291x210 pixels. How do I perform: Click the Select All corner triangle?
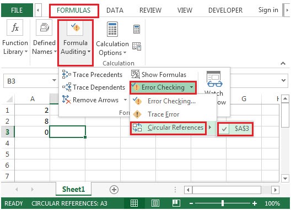coord(10,99)
